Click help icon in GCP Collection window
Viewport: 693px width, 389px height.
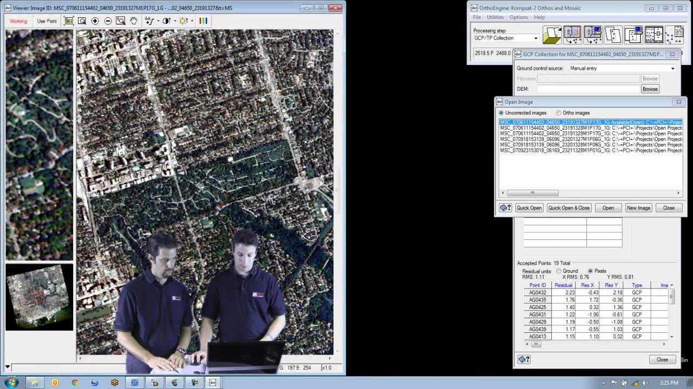pos(524,359)
